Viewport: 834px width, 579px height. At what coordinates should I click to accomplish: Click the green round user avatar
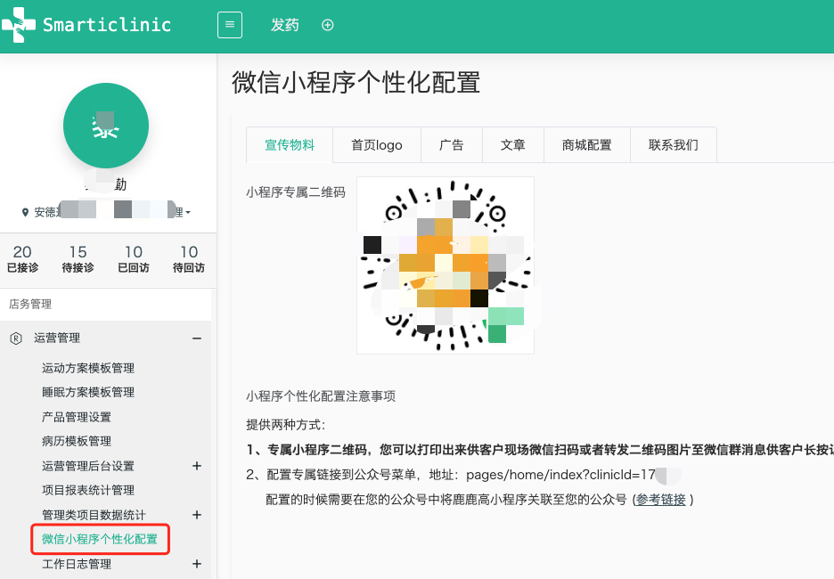[x=106, y=126]
